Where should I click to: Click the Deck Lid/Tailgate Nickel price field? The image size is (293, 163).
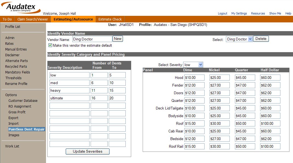(x=220, y=108)
